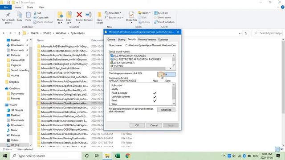The width and height of the screenshot is (285, 160).
Task: Open the notification center icon
Action: [278, 156]
